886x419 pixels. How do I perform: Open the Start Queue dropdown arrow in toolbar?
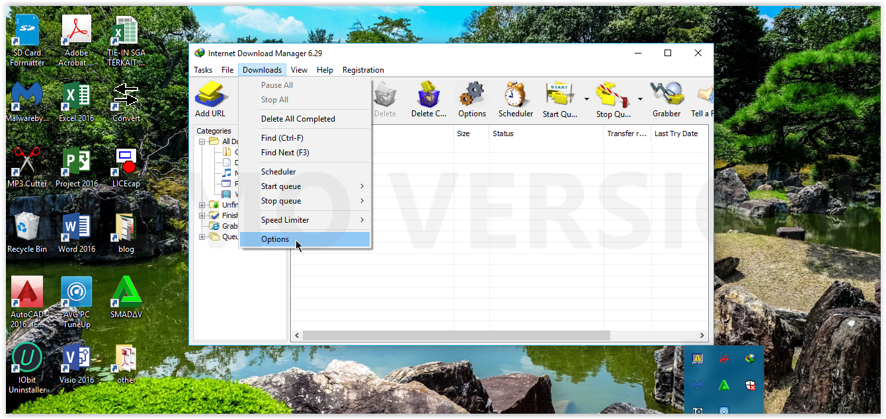click(x=586, y=100)
